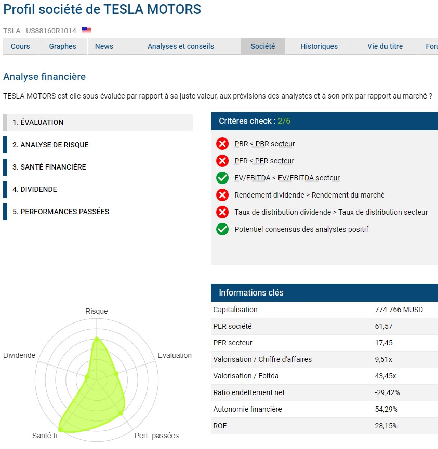Click the Dividende data point on radar chart
438x449 pixels.
point(87,377)
